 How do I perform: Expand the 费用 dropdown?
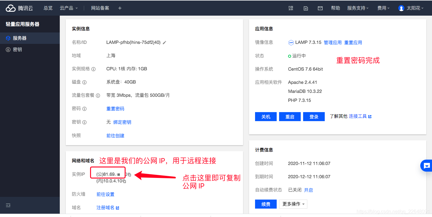(383, 8)
